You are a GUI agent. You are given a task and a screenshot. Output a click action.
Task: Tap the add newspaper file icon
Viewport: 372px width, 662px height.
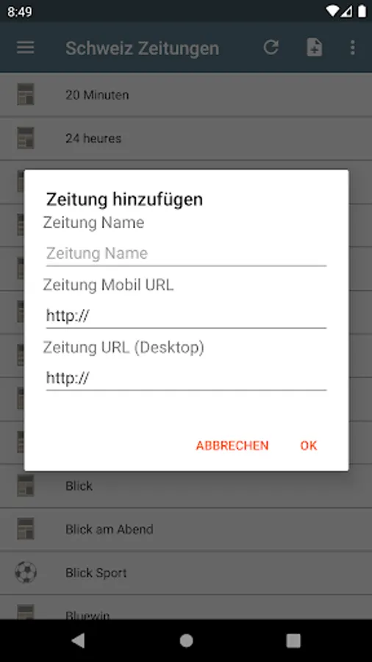pos(314,47)
